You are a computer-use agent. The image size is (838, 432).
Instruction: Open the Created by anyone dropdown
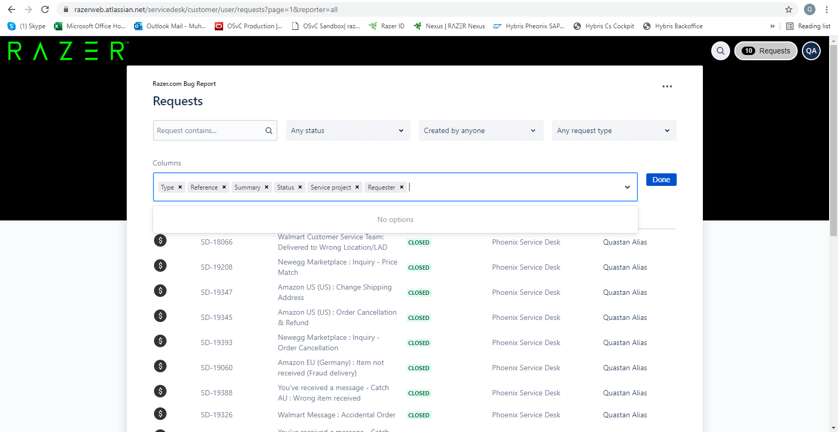point(481,130)
